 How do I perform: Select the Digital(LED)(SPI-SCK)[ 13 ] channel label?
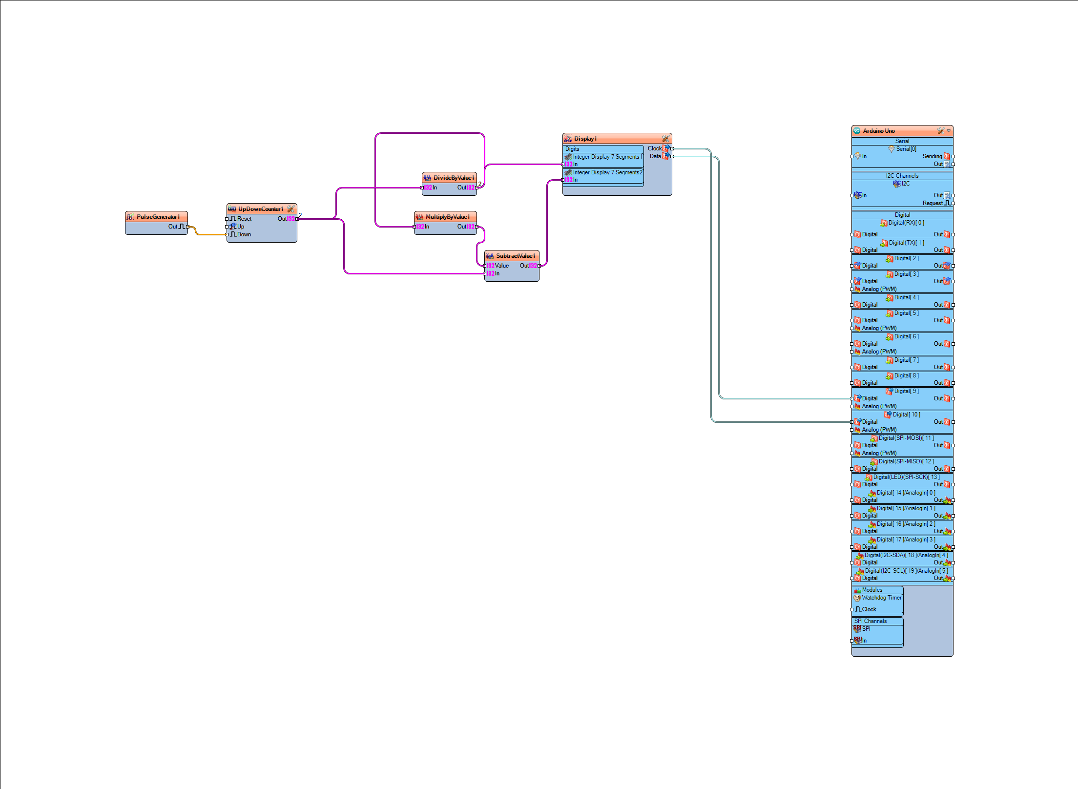(x=906, y=477)
